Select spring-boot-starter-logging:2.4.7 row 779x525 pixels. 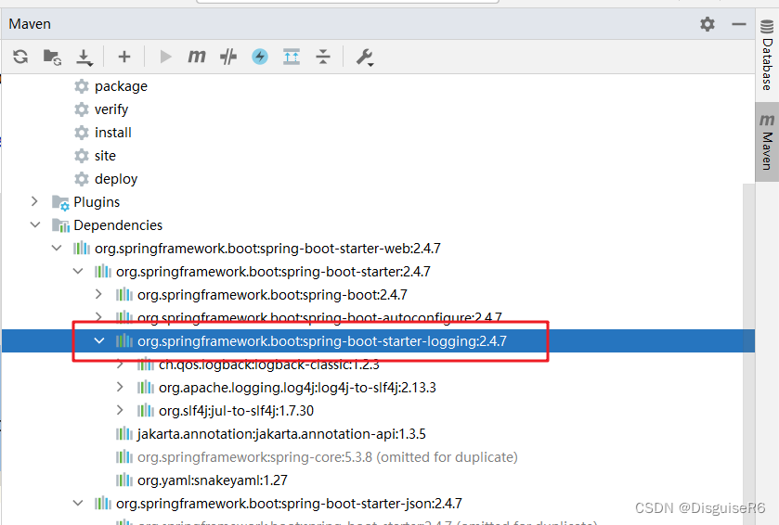coord(378,341)
